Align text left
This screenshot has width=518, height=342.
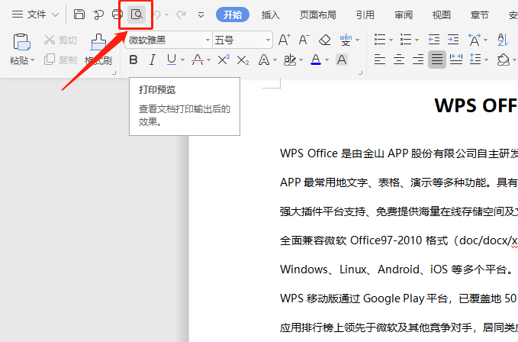click(x=380, y=60)
